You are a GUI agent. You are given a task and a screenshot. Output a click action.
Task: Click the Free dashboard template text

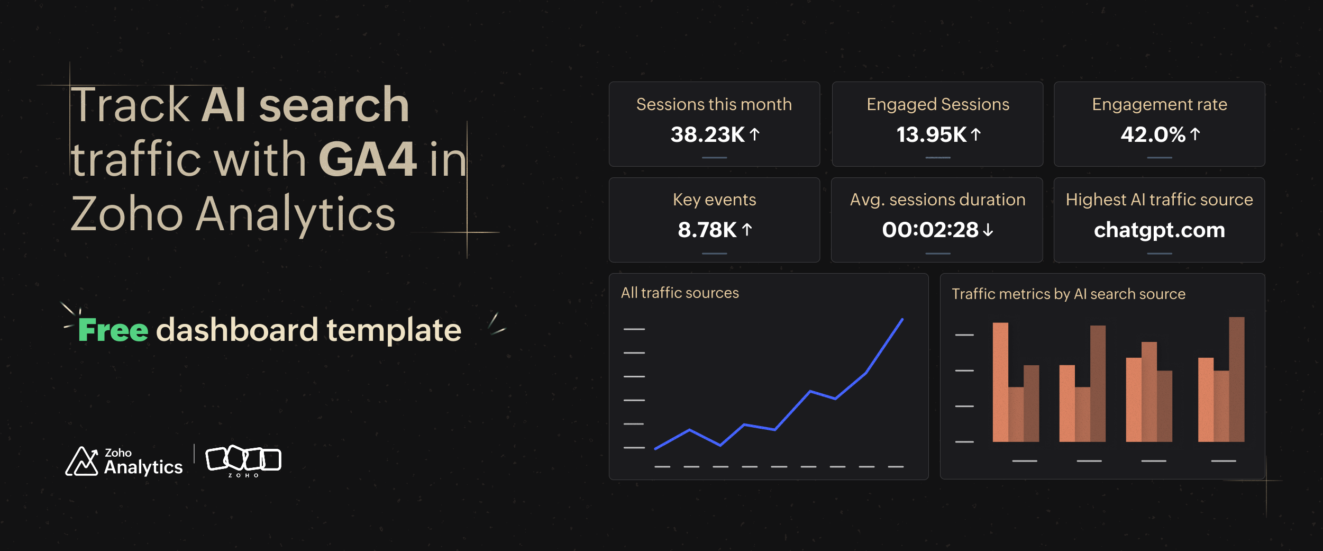click(x=270, y=330)
